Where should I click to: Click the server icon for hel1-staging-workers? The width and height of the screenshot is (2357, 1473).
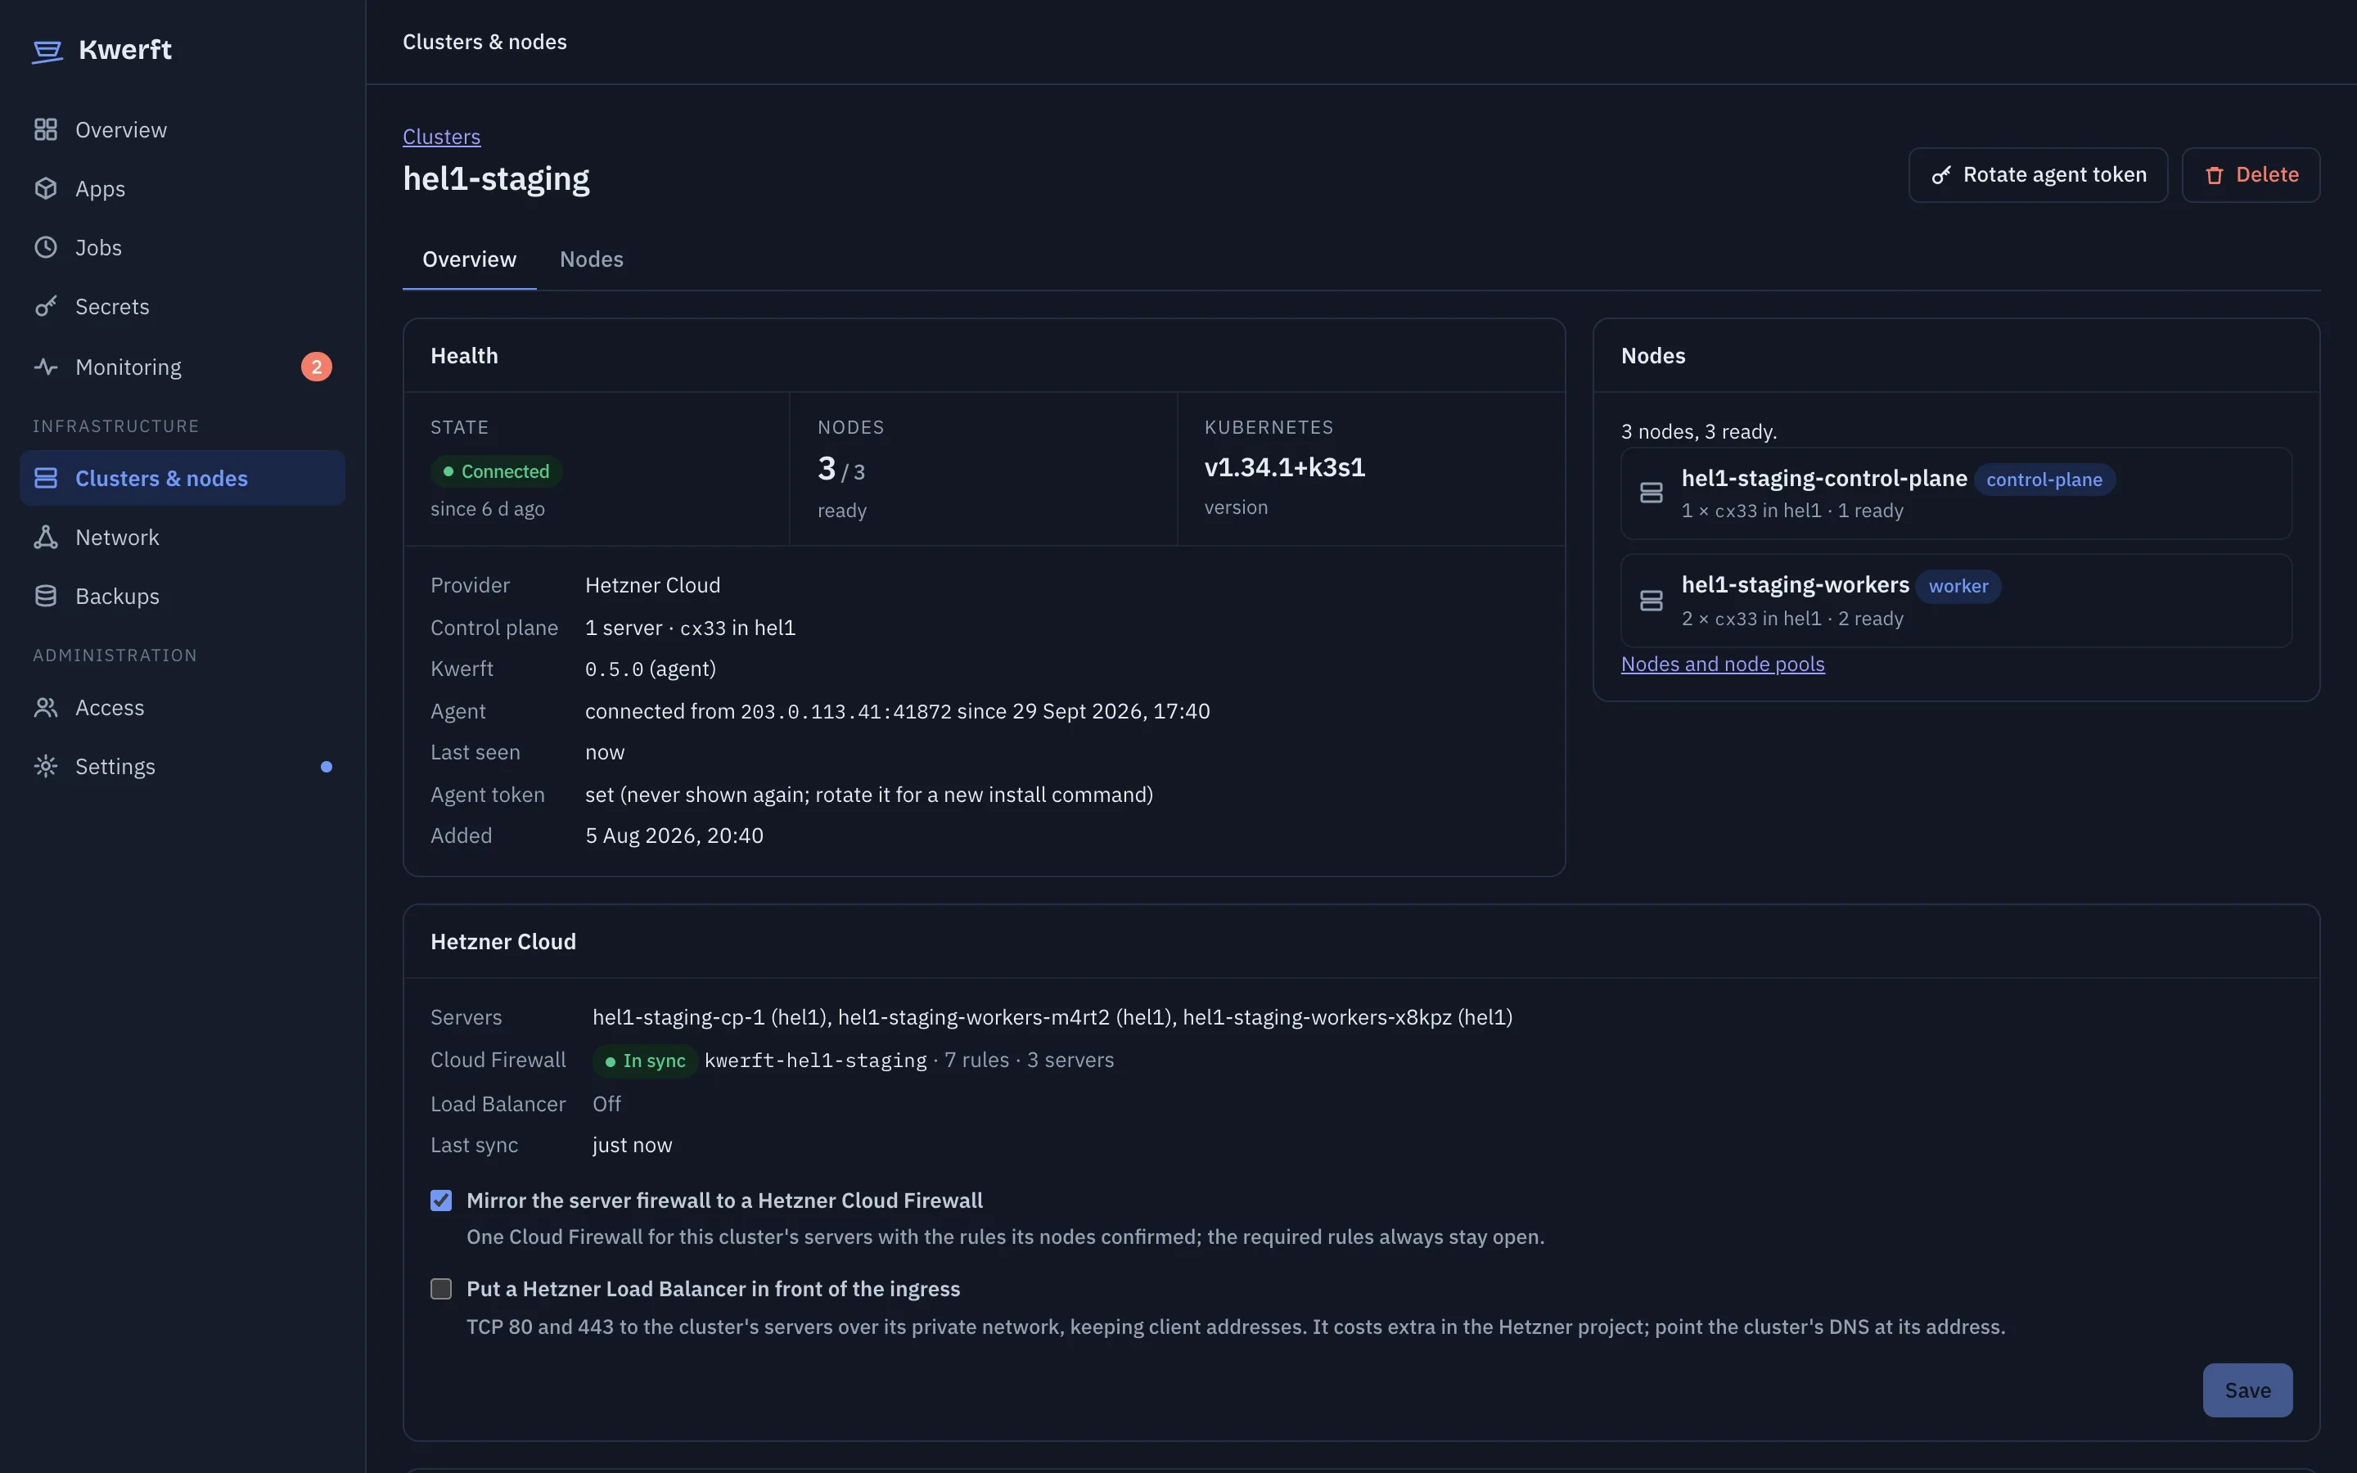click(x=1651, y=600)
